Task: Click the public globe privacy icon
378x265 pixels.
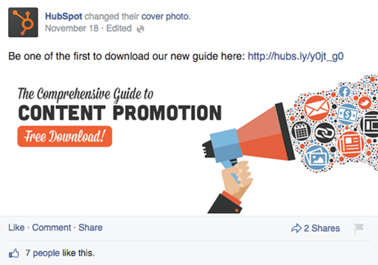Action: 140,29
